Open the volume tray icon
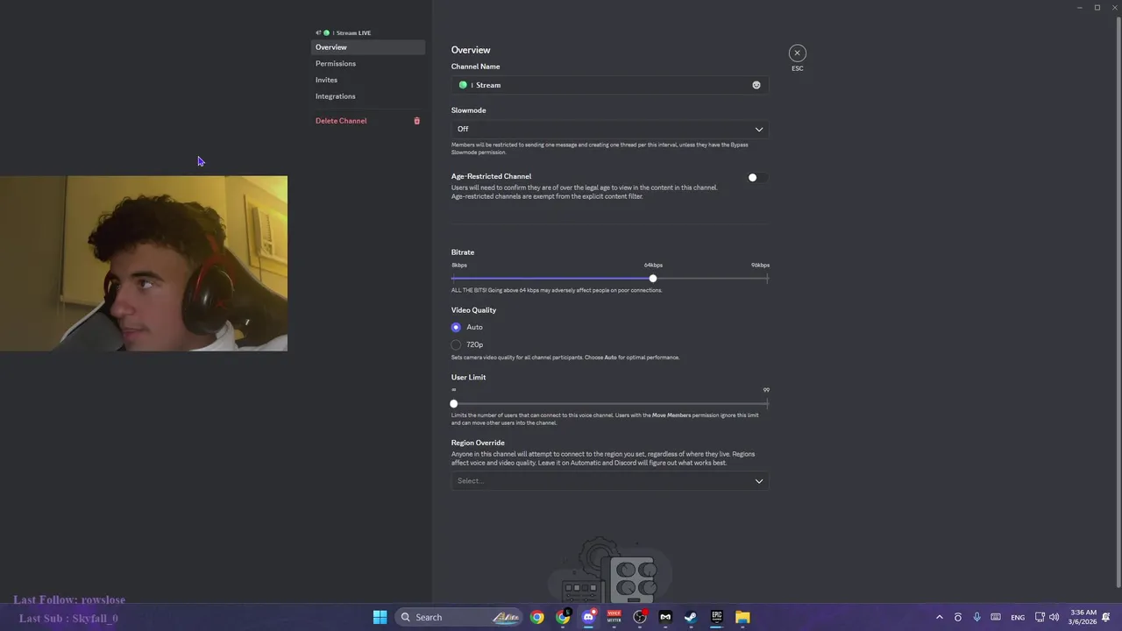The height and width of the screenshot is (631, 1122). point(1054,617)
